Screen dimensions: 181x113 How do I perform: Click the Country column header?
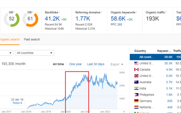pyautogui.click(x=140, y=51)
